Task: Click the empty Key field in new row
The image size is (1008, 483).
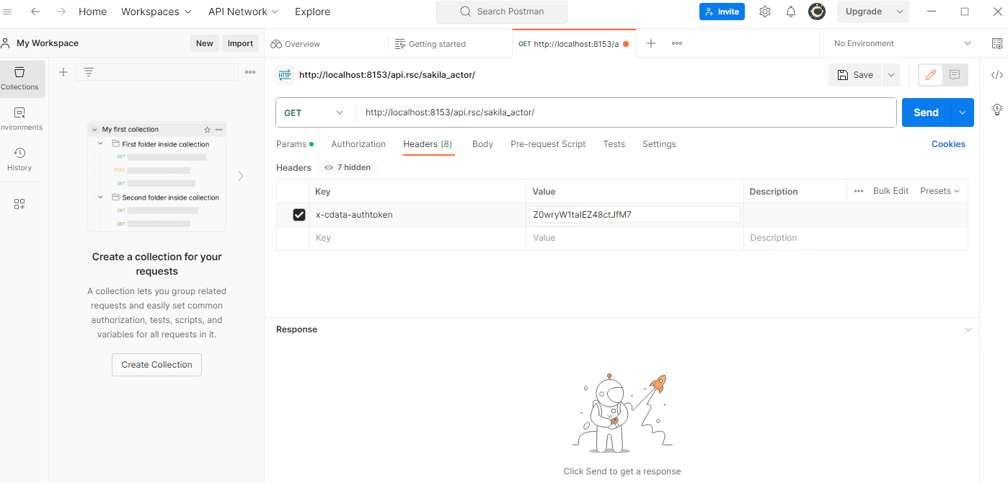Action: tap(417, 238)
